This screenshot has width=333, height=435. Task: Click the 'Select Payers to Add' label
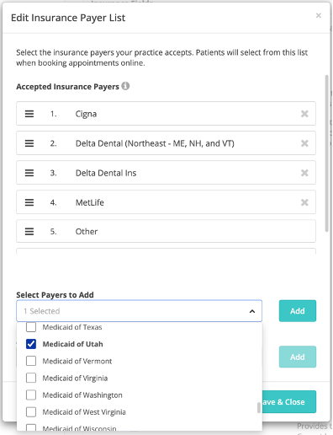point(55,295)
